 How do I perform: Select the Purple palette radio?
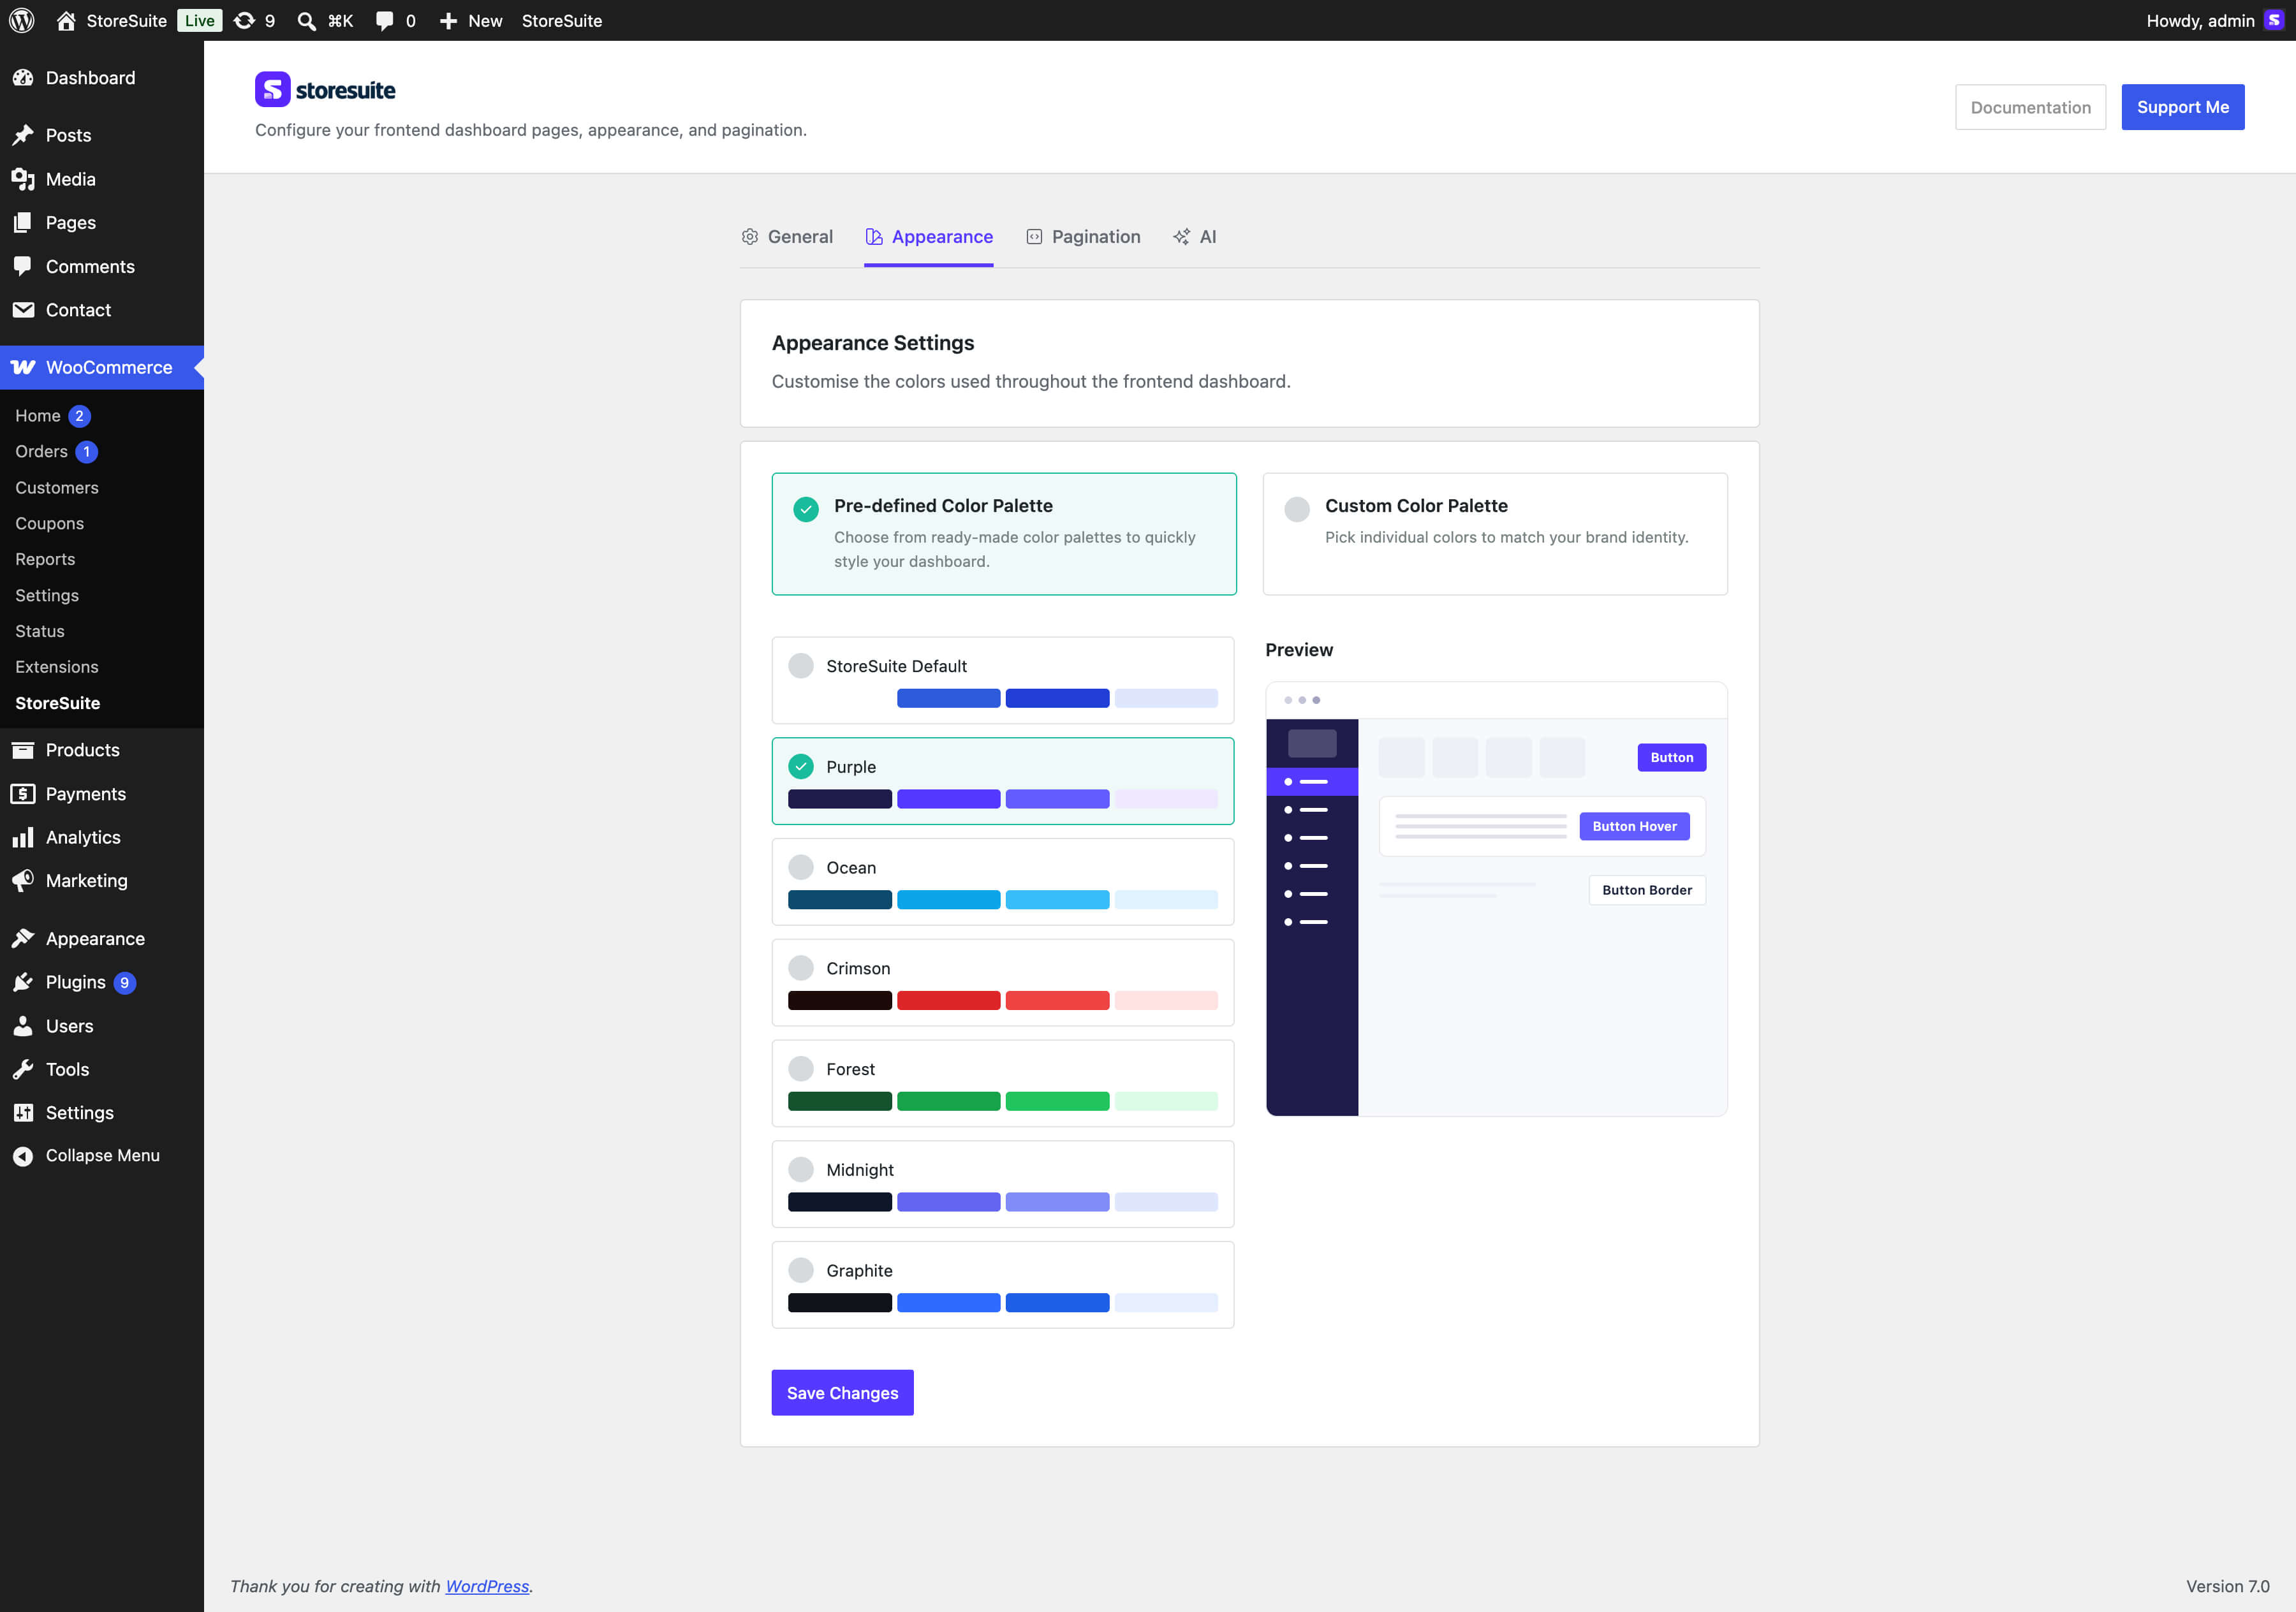(801, 767)
